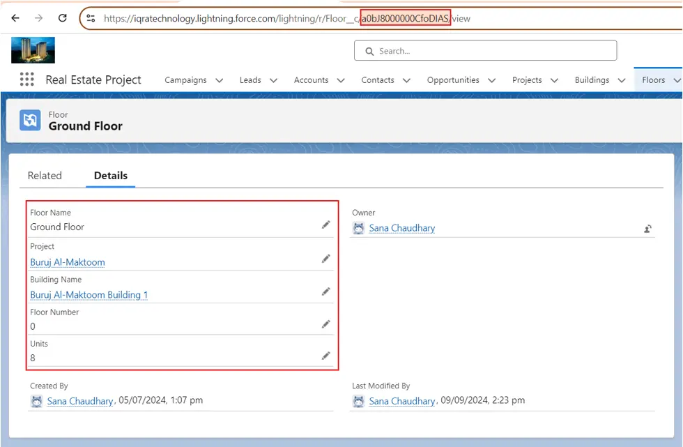The height and width of the screenshot is (447, 683).
Task: Go forward in browser history
Action: [39, 18]
